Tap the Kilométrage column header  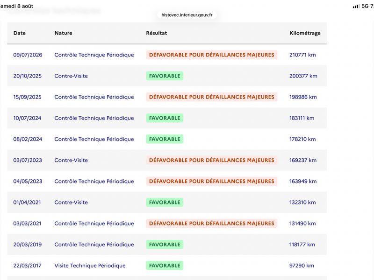coord(305,33)
